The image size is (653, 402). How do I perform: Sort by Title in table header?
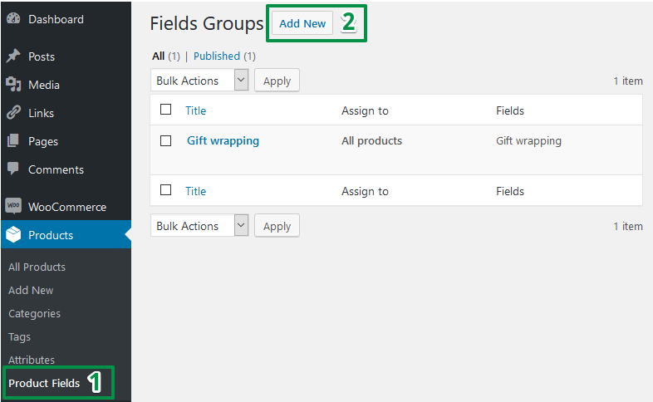coord(195,110)
